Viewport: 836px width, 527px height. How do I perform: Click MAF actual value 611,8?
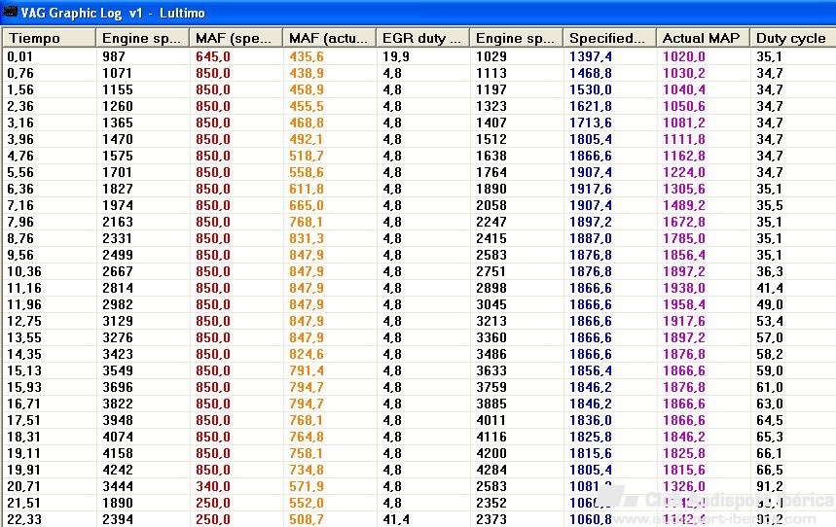click(307, 189)
